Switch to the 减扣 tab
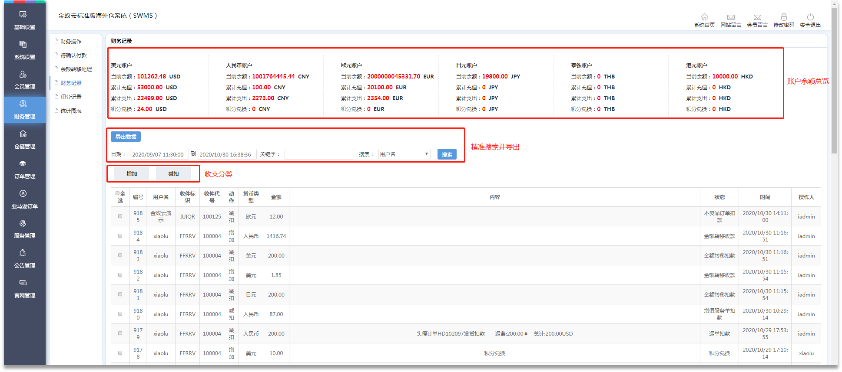 point(173,174)
